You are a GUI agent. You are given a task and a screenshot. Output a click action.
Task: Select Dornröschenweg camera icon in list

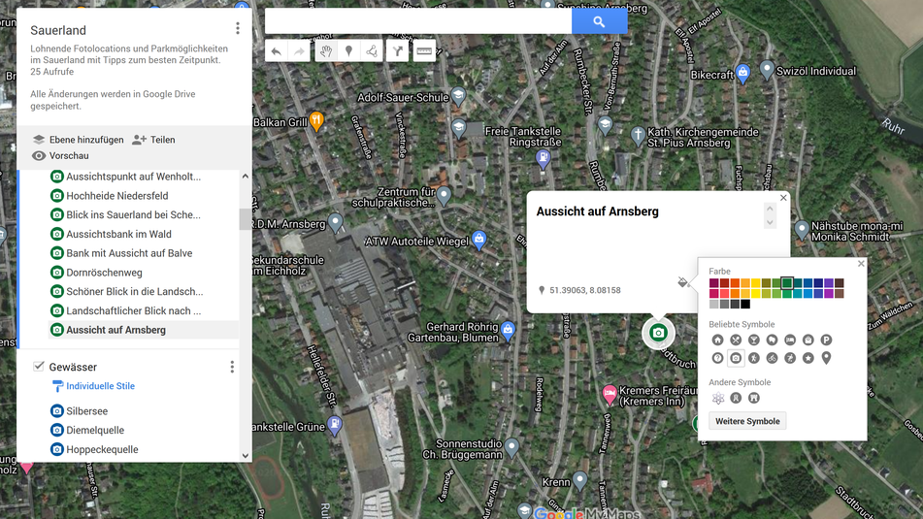[56, 273]
